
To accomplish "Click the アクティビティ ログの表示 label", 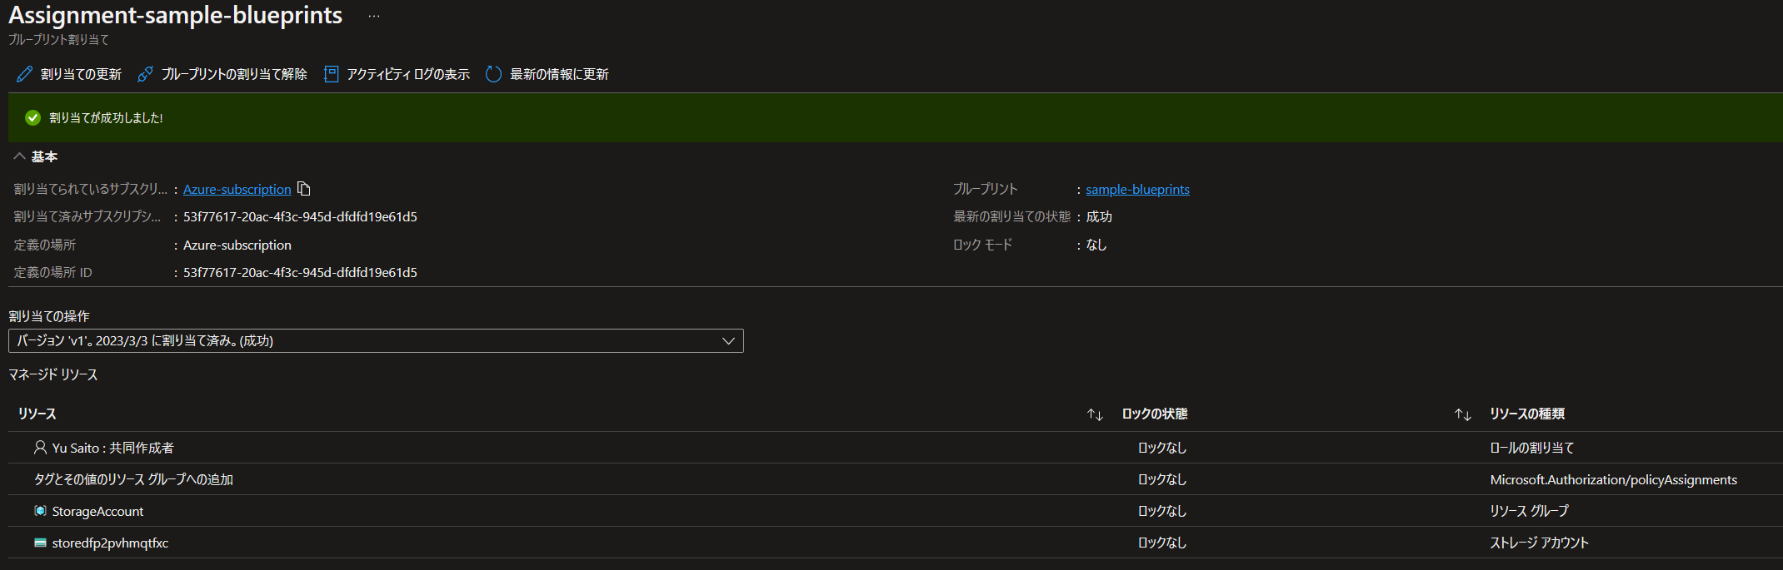I will click(408, 74).
